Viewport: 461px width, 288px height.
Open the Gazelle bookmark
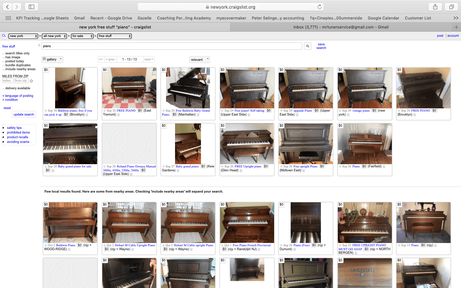pos(144,18)
